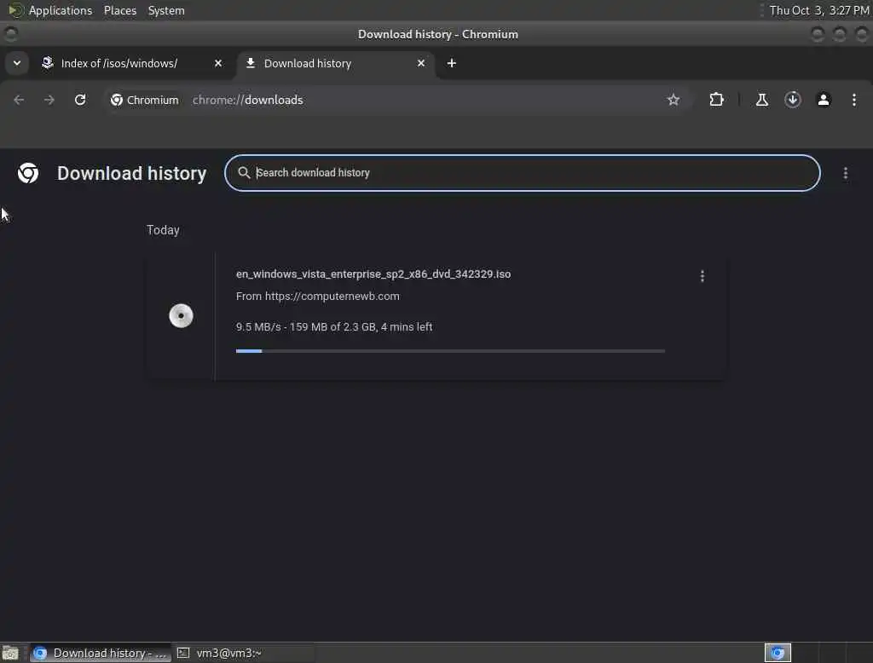Go forward with the forward arrow

pos(49,100)
